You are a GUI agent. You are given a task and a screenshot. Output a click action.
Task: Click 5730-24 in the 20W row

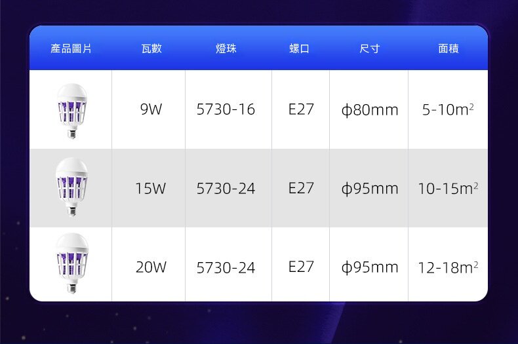pos(226,267)
